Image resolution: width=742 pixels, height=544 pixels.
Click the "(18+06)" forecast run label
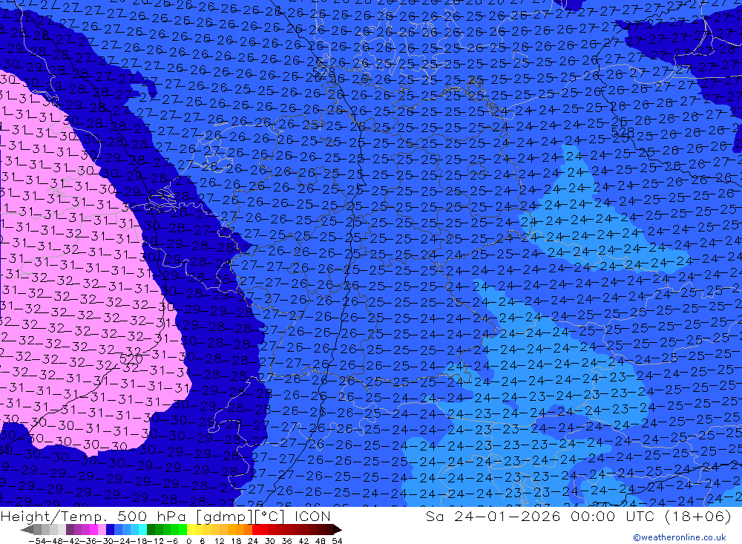pos(698,517)
